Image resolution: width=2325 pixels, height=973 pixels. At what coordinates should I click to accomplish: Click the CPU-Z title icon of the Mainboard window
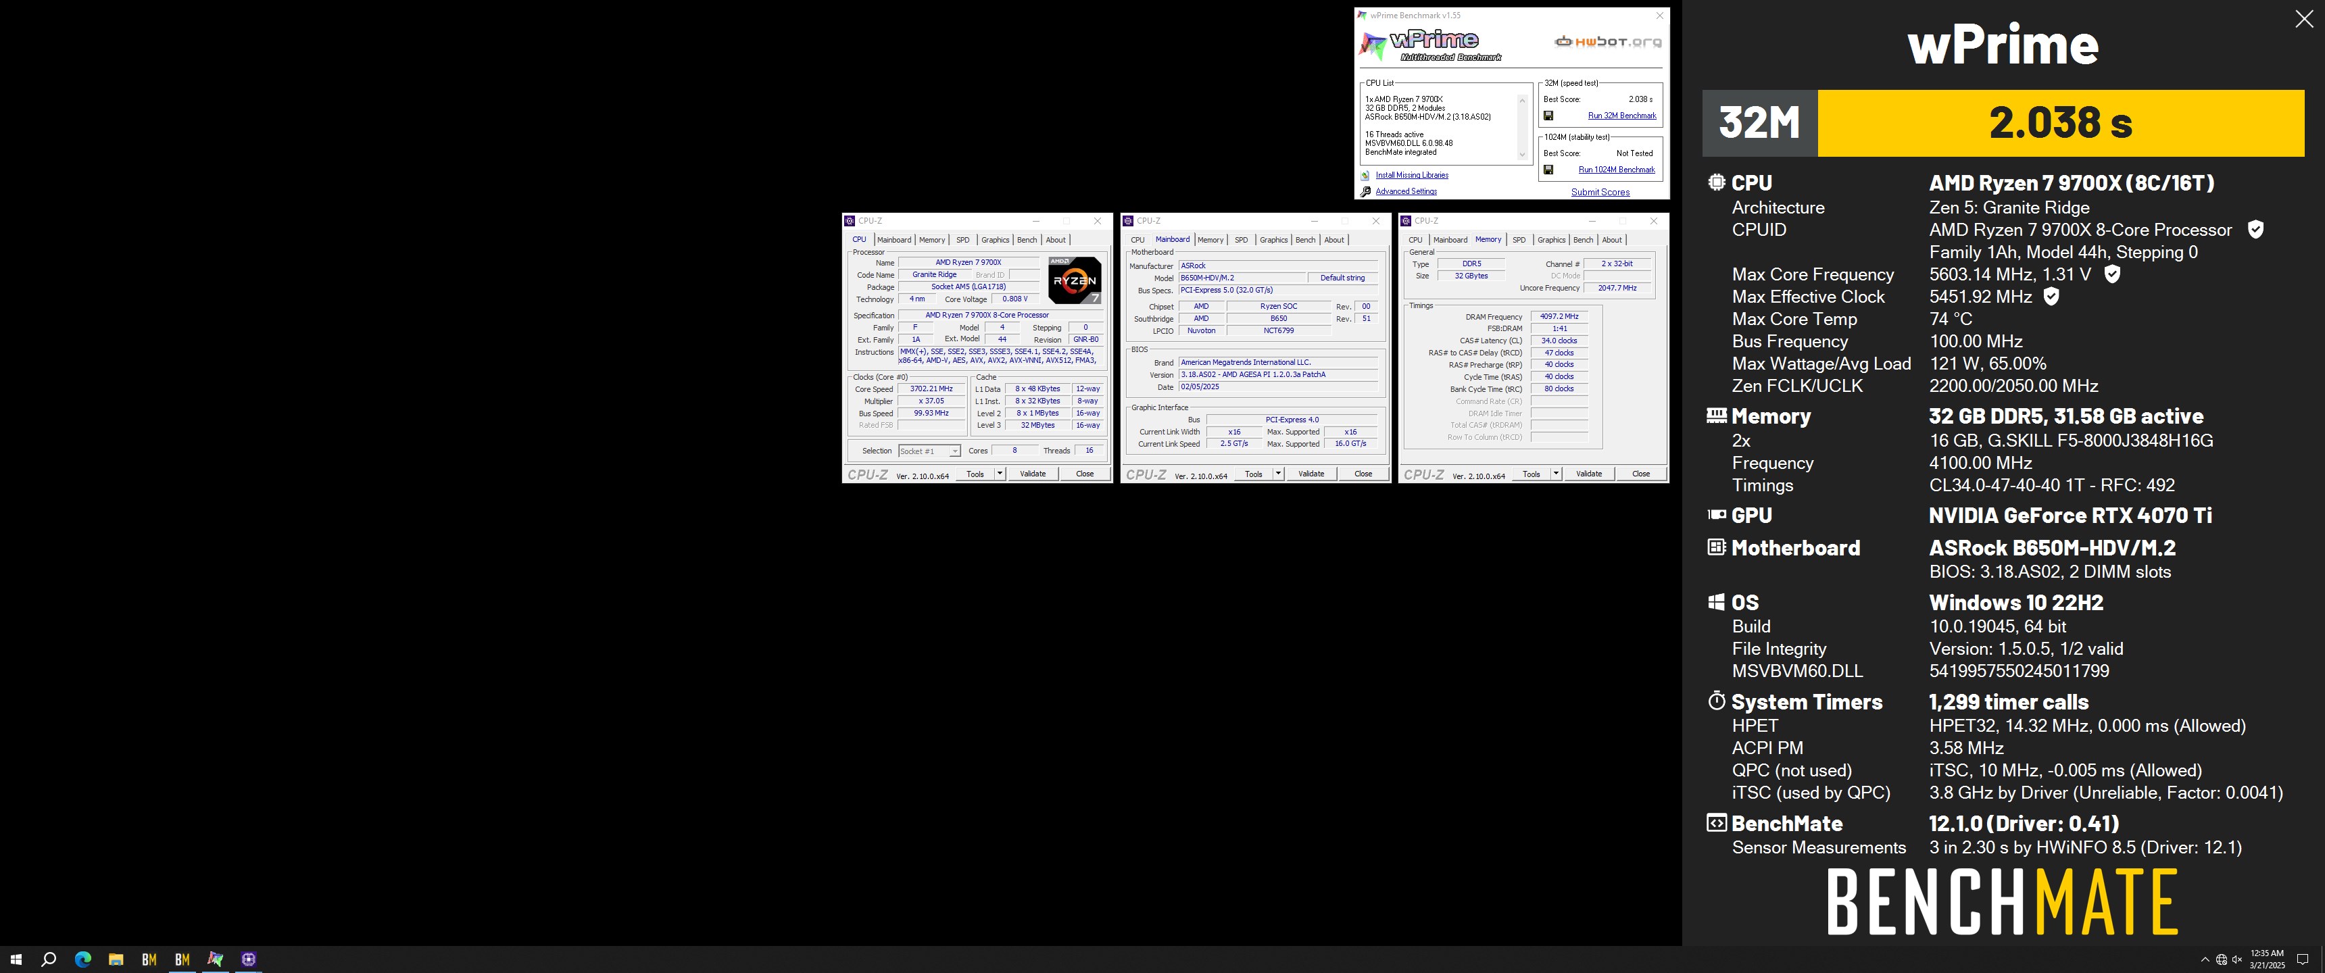tap(1127, 220)
